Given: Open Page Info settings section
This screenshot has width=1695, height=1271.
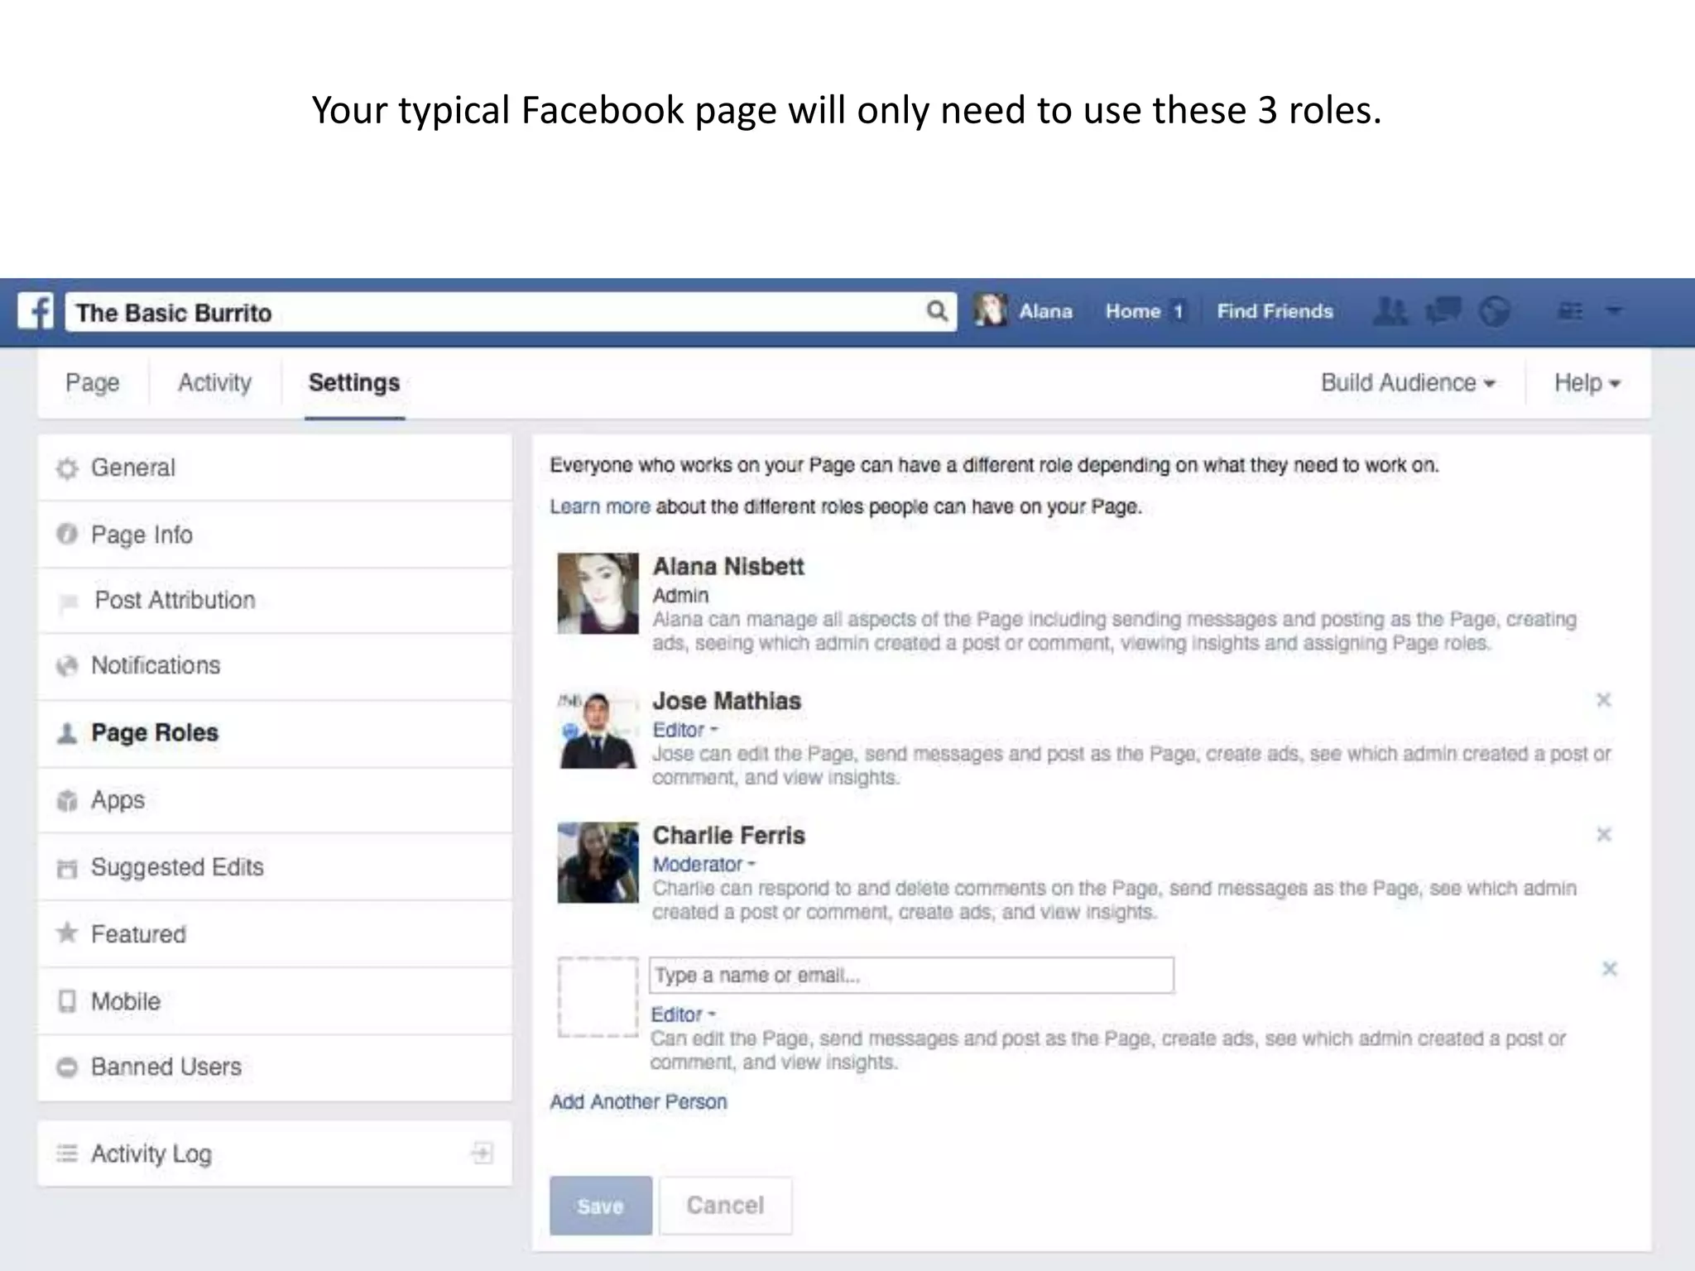Looking at the screenshot, I should click(275, 535).
